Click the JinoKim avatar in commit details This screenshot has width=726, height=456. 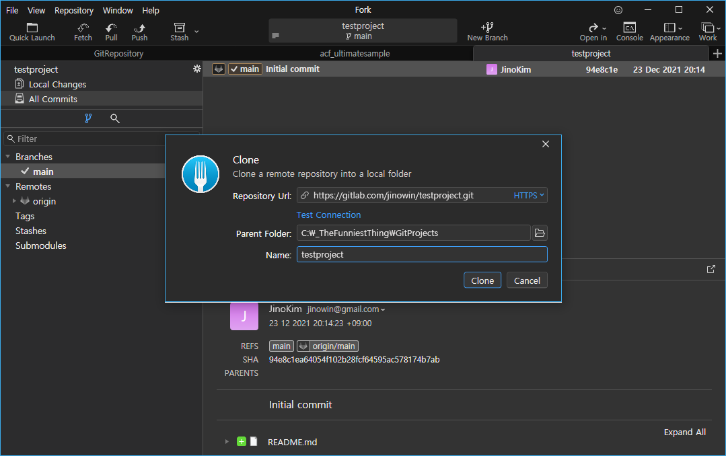[244, 315]
